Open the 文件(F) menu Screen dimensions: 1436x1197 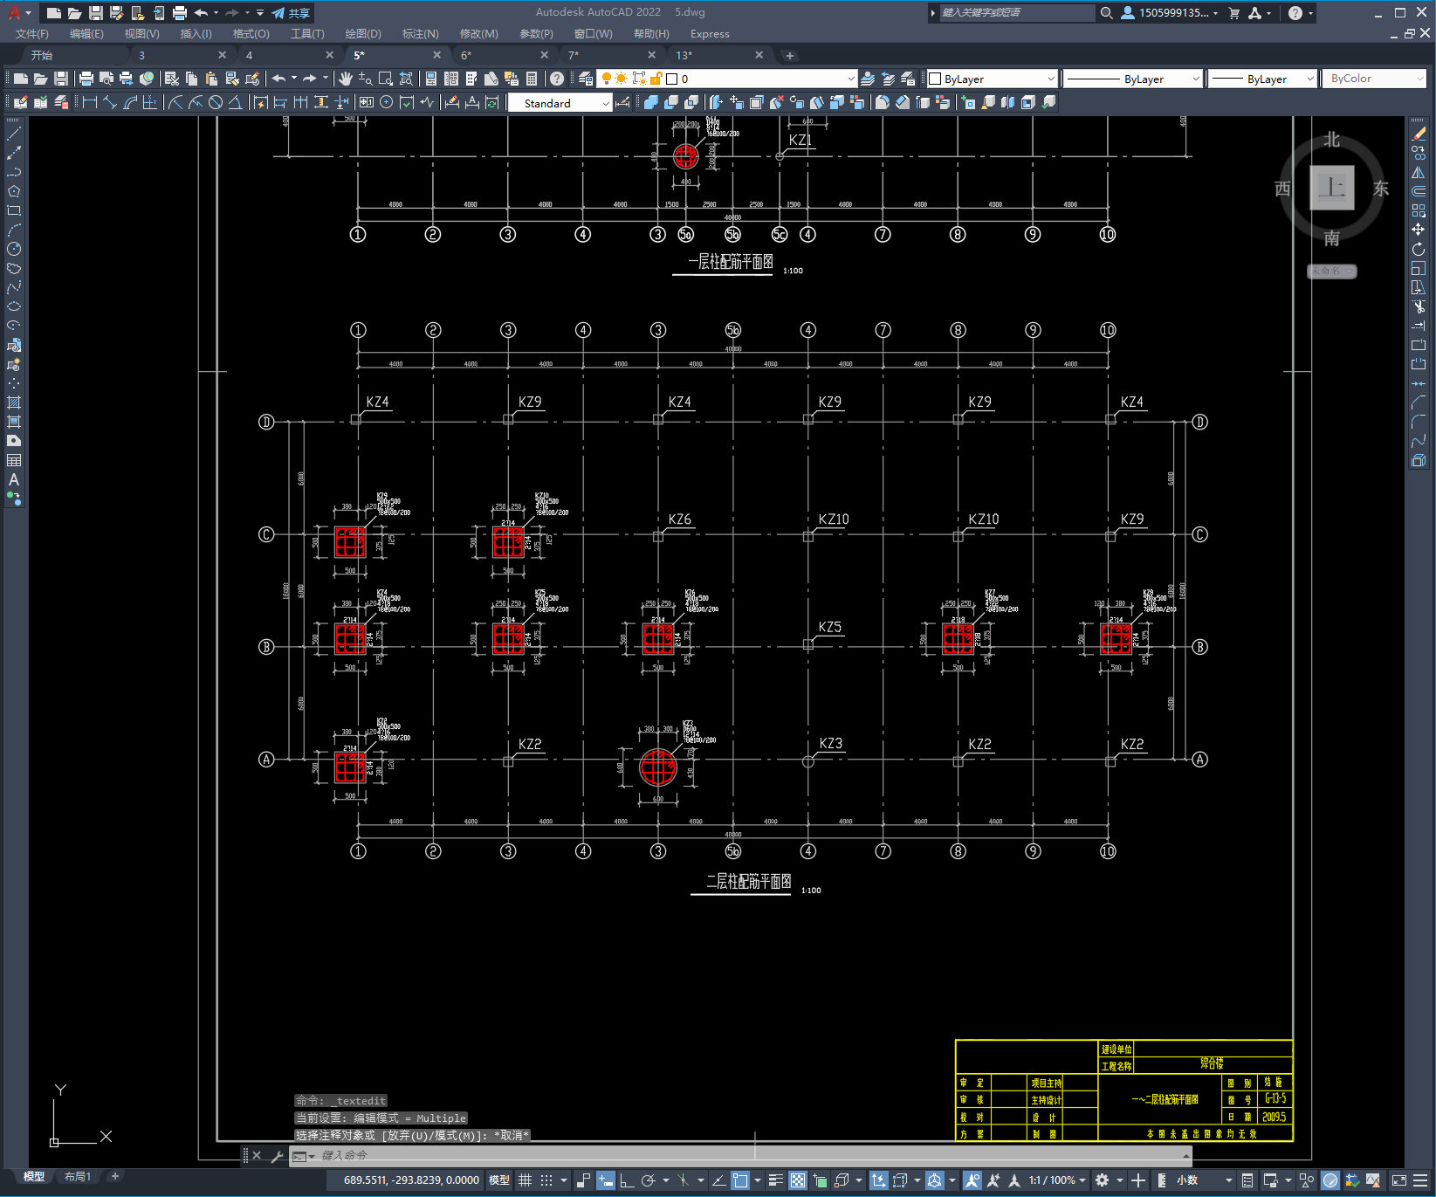[32, 34]
